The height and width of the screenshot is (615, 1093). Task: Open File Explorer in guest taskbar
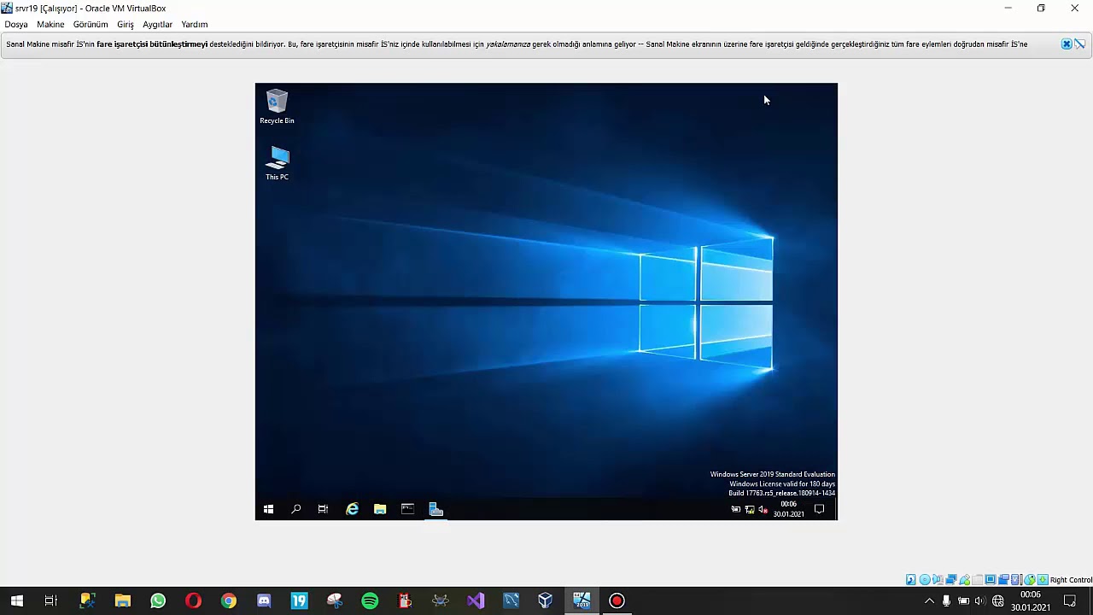(x=380, y=509)
